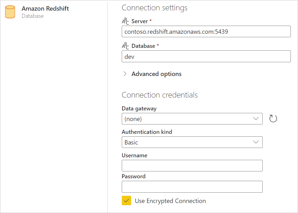
Task: Click the ABC text-type icon beside Server
Action: (x=125, y=21)
